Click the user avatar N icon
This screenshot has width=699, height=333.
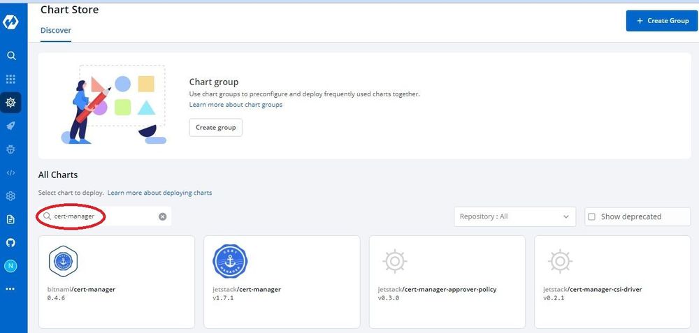(10, 266)
